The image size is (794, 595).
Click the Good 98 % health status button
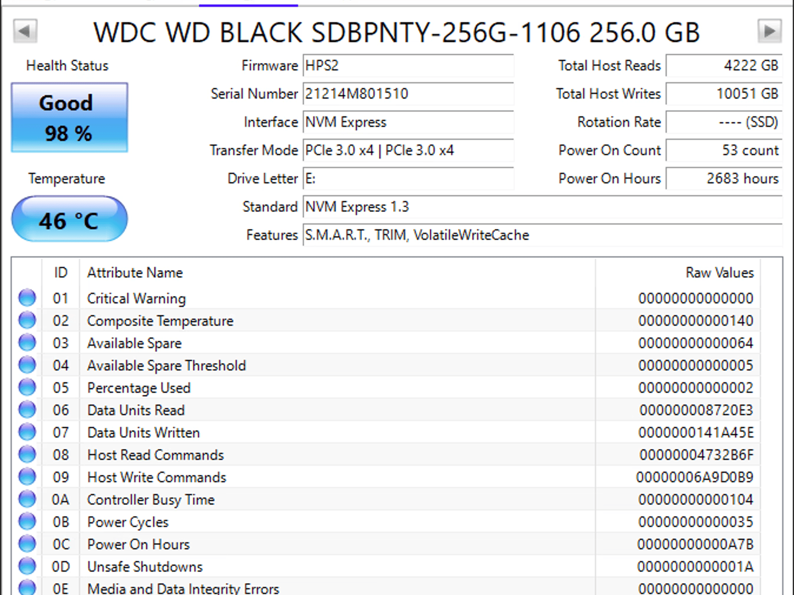(x=69, y=117)
